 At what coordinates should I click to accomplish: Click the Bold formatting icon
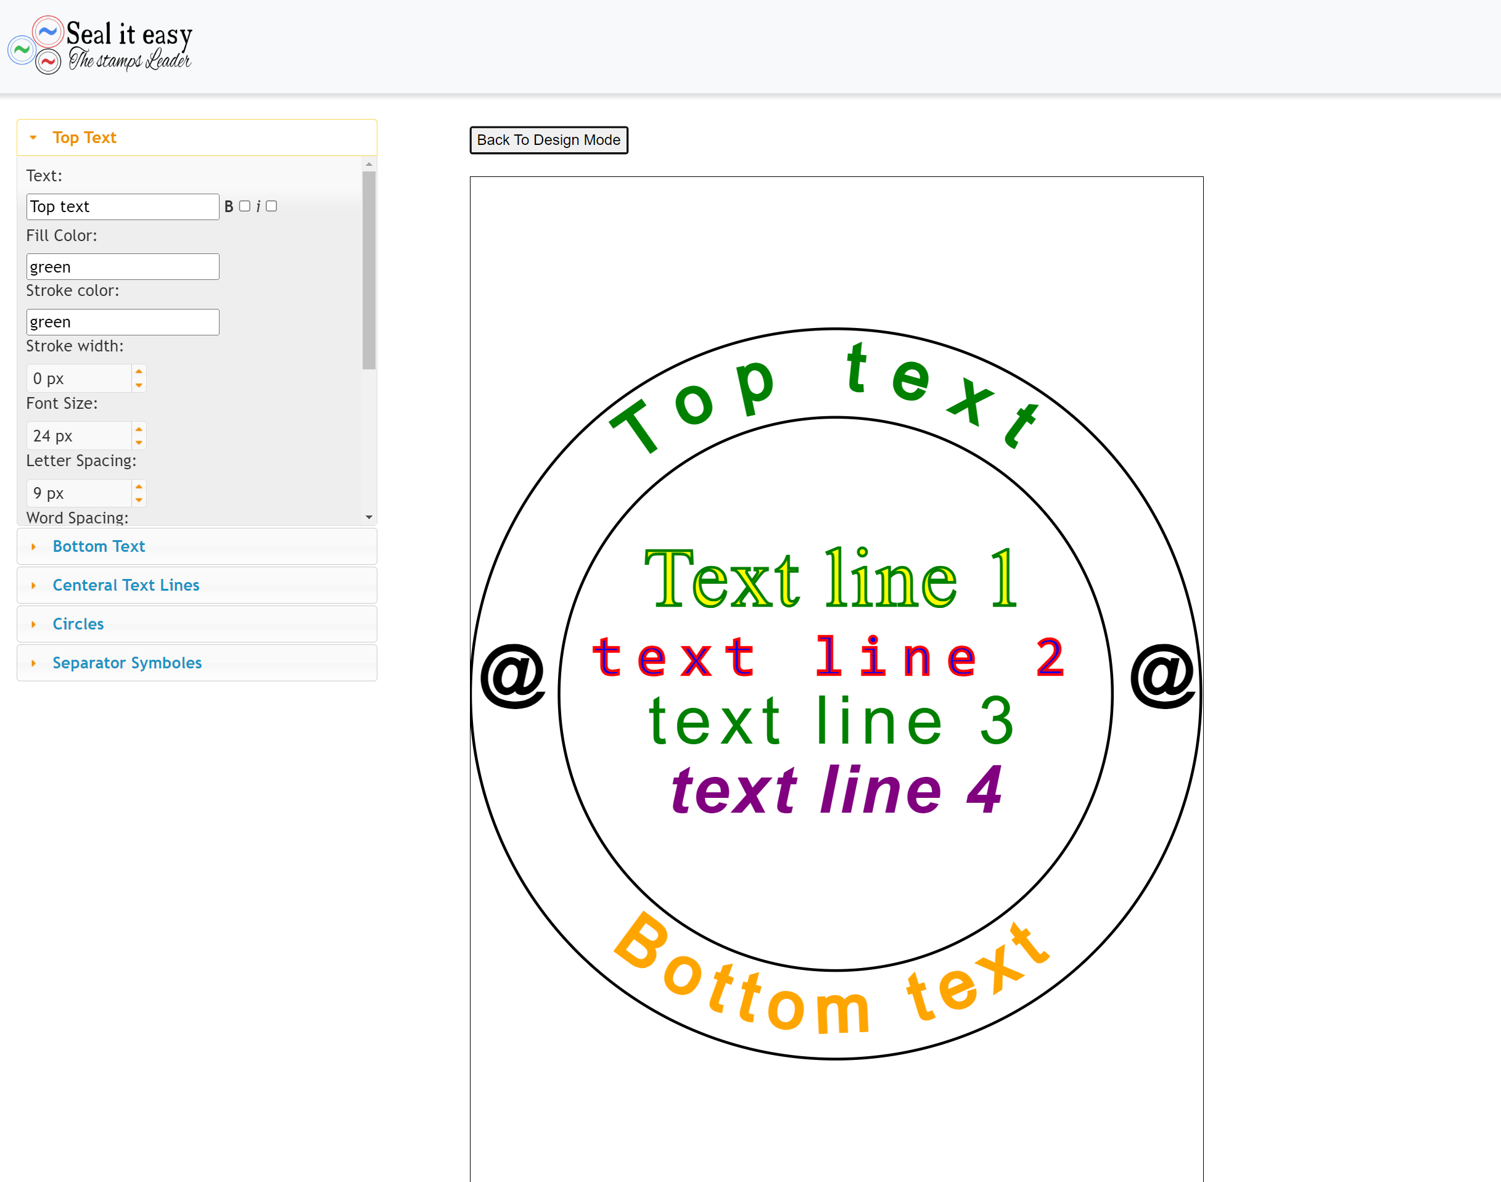[229, 205]
